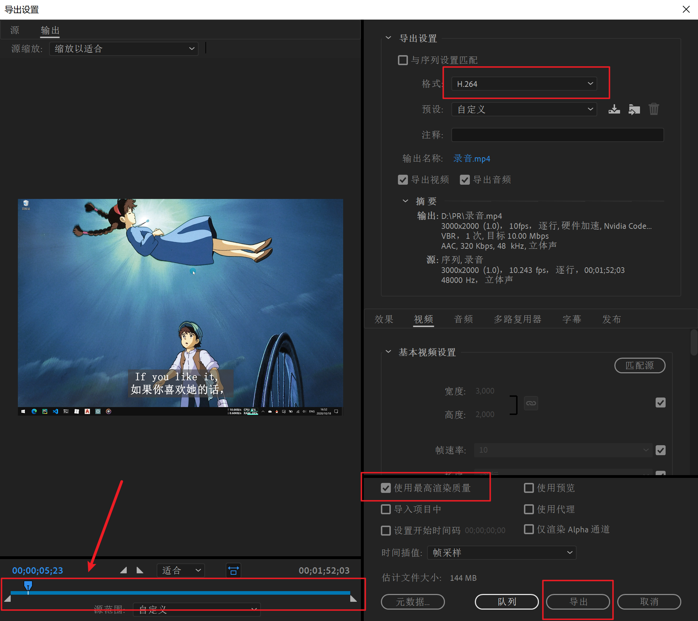The width and height of the screenshot is (698, 621).
Task: Uncheck export video (导出视频) checkbox
Action: (403, 180)
